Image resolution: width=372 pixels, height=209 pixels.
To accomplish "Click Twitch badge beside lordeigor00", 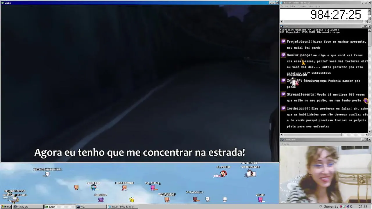I will click(x=284, y=108).
